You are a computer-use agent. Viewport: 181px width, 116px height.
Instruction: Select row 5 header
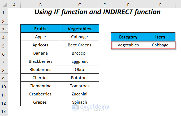[x=4, y=45]
